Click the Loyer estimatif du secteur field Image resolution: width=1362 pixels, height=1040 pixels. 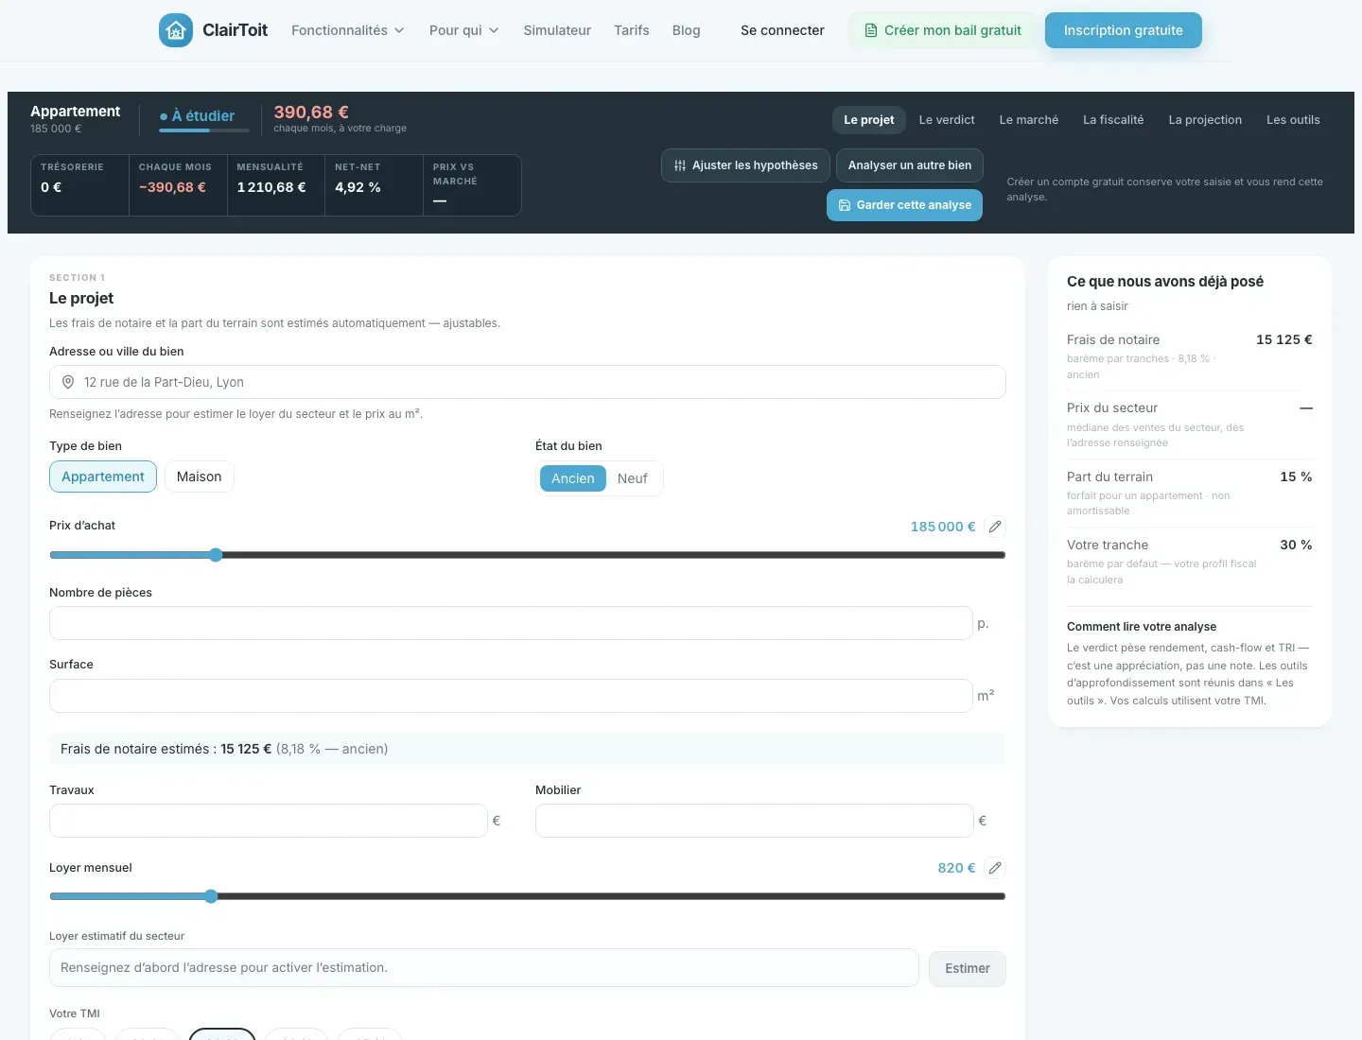click(x=484, y=968)
